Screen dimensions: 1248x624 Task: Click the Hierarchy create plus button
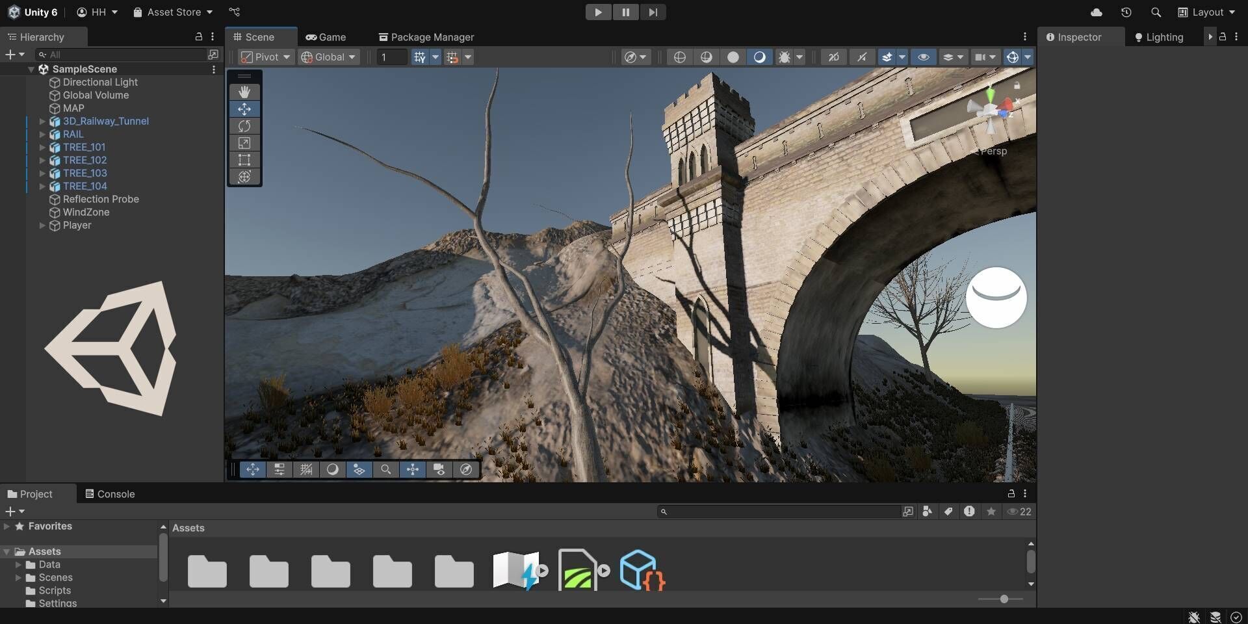coord(15,55)
